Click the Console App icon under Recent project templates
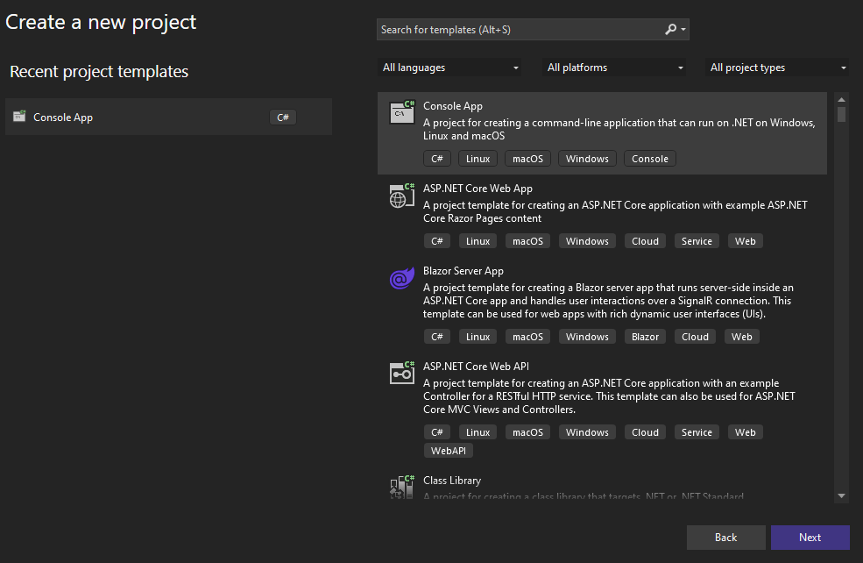This screenshot has width=863, height=563. (x=19, y=117)
